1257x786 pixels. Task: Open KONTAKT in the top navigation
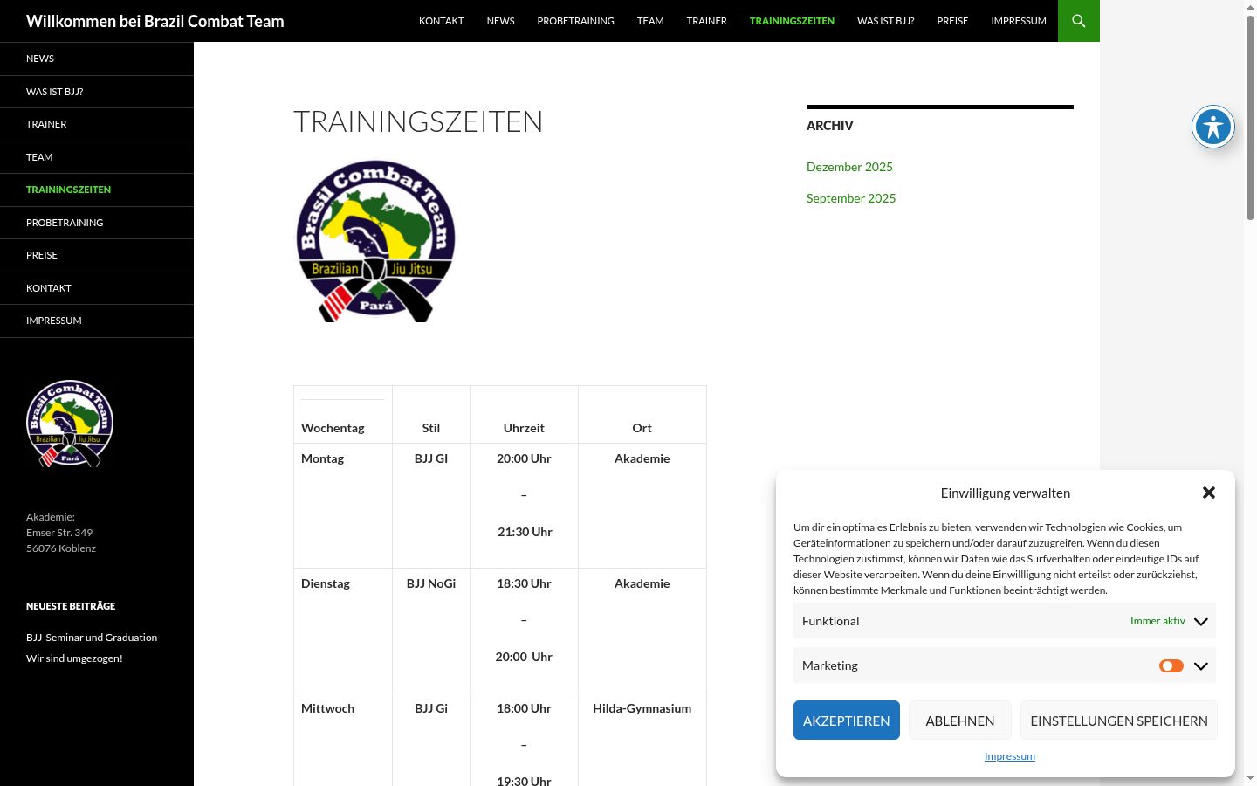pos(441,21)
